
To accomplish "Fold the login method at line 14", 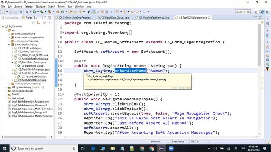I will pyautogui.click(x=63, y=61).
